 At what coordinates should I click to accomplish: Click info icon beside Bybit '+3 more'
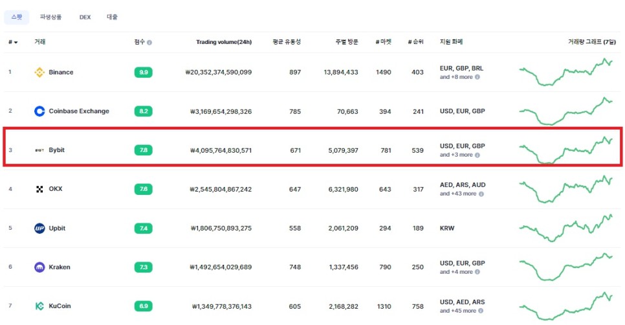pyautogui.click(x=477, y=155)
